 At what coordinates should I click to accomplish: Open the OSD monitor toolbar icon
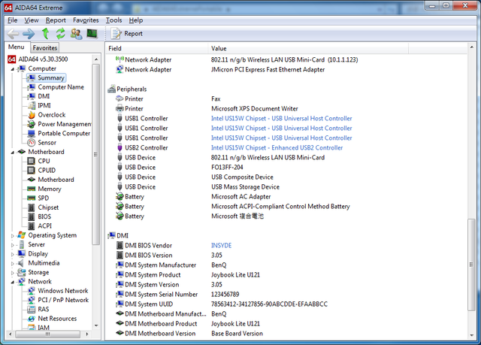pyautogui.click(x=92, y=33)
